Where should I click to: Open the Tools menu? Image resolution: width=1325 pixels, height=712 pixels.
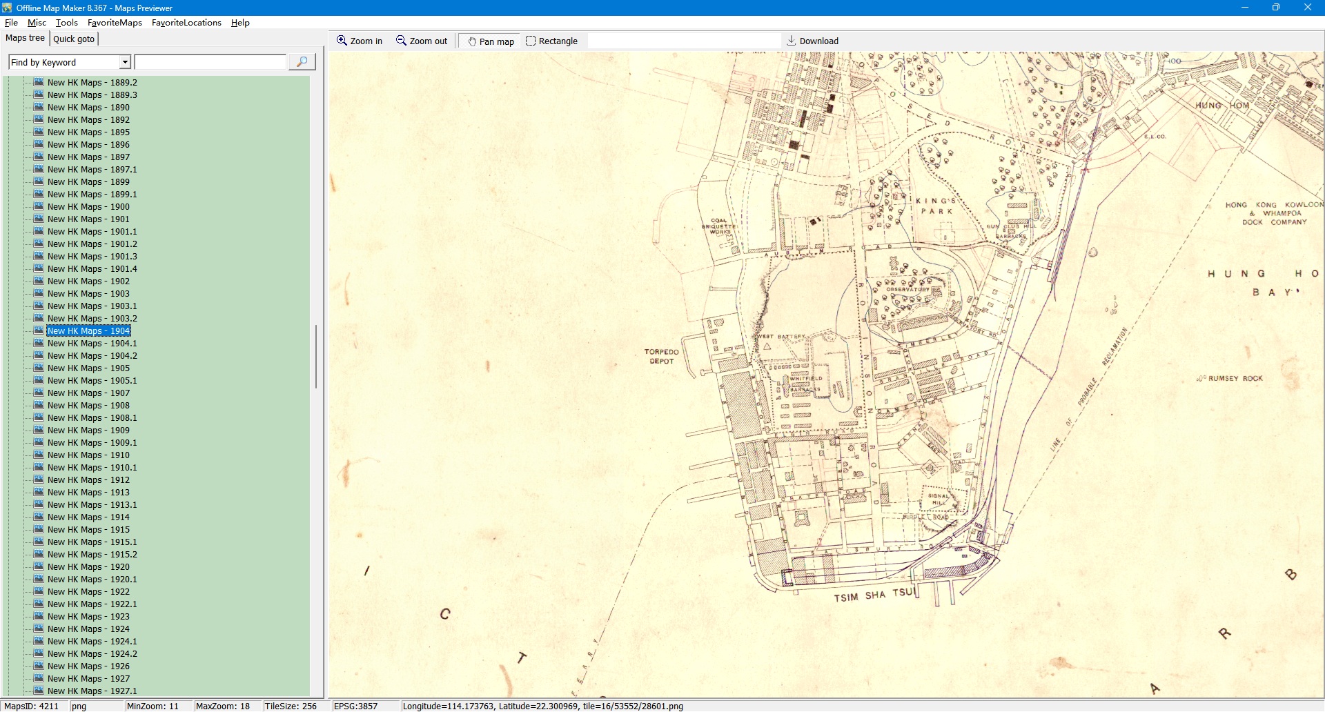click(66, 23)
